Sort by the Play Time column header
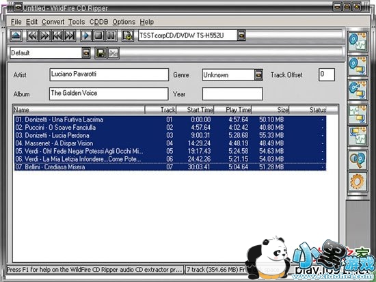 pyautogui.click(x=233, y=110)
